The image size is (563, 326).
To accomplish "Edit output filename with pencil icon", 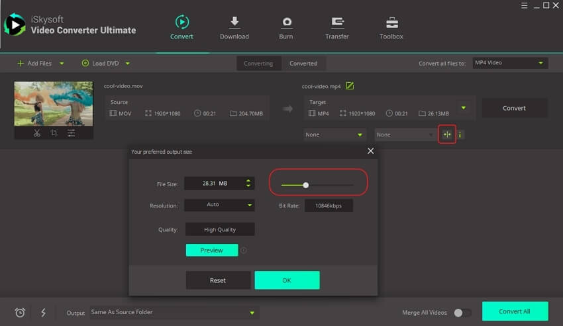I will 350,86.
